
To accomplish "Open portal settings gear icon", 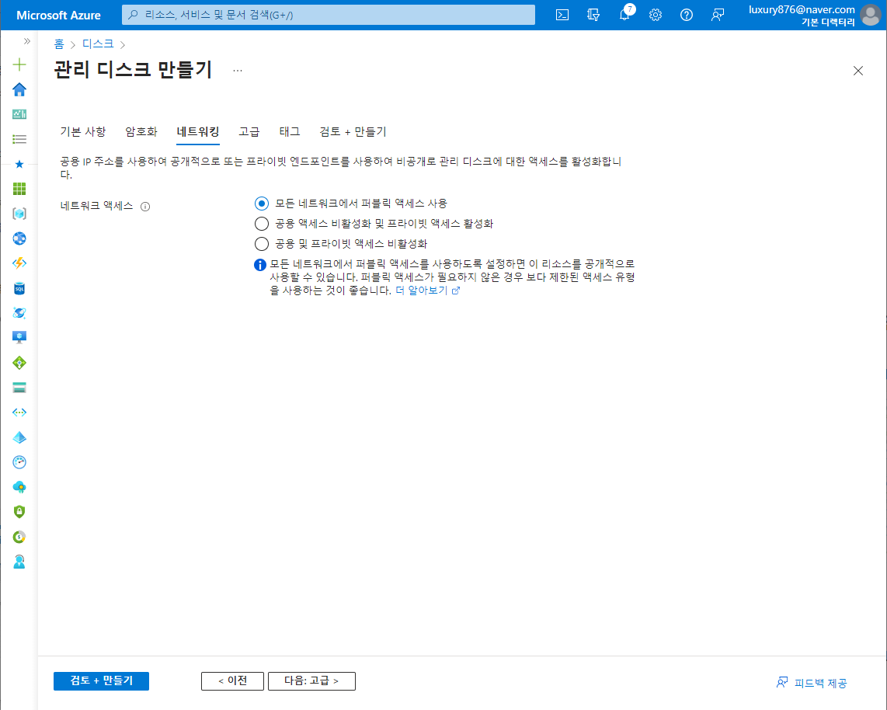I will [656, 16].
